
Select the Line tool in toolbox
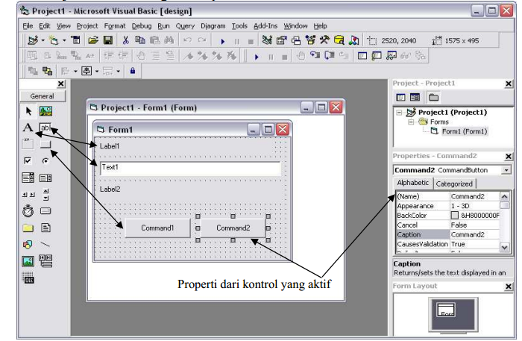pos(45,245)
